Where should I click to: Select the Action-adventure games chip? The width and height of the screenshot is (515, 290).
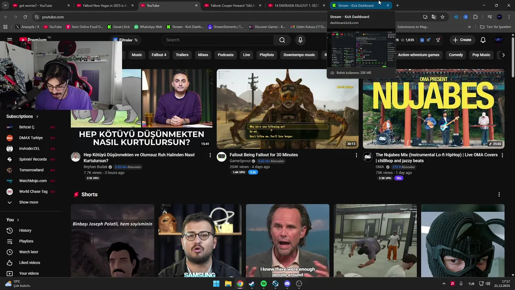coord(419,55)
